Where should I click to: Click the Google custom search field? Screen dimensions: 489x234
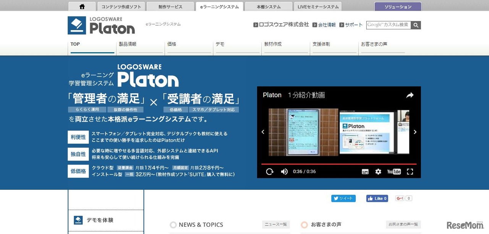tap(388, 25)
